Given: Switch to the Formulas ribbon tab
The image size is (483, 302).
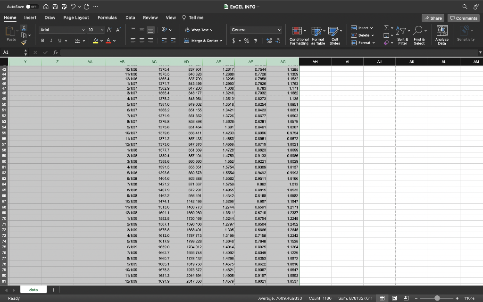Looking at the screenshot, I should tap(107, 17).
